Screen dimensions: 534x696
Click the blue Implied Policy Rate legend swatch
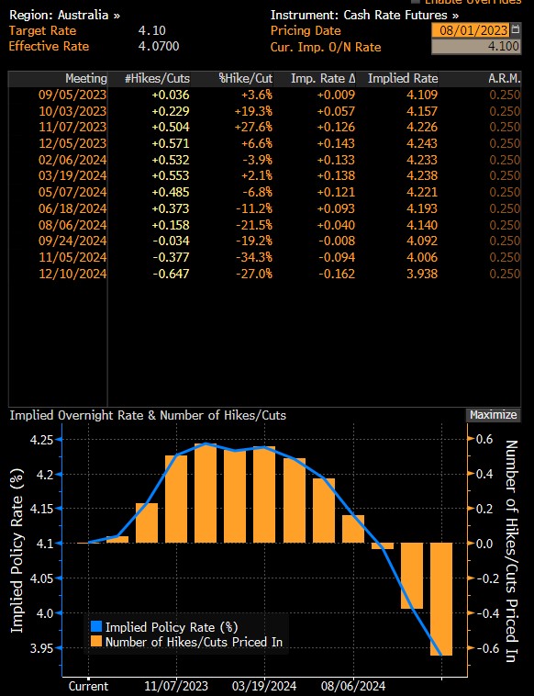(96, 627)
